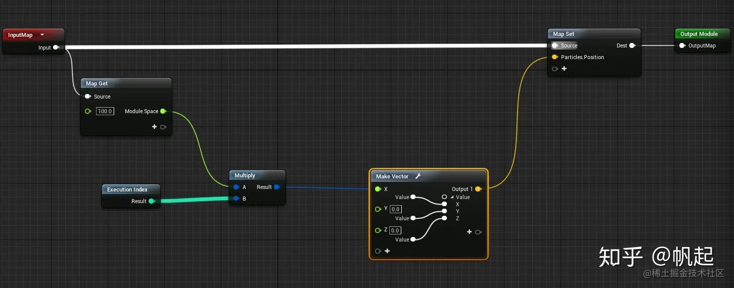Add a new pin on Map Set node
Viewport: 734px width, 288px height.
(x=564, y=69)
